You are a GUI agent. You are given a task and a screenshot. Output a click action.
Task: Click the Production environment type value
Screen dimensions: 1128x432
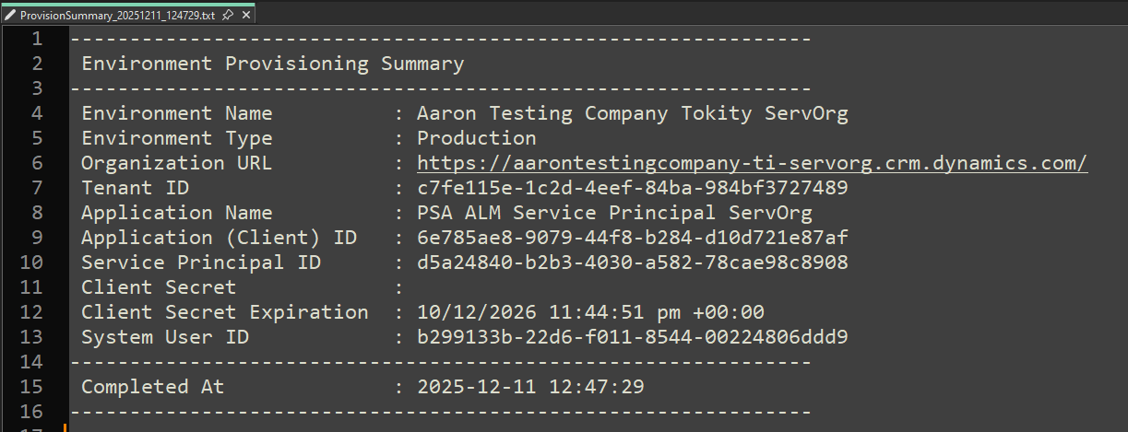476,138
